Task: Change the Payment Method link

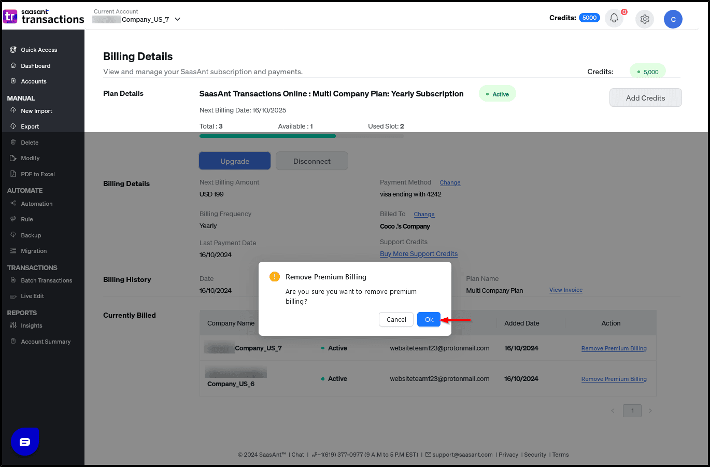Action: coord(450,182)
